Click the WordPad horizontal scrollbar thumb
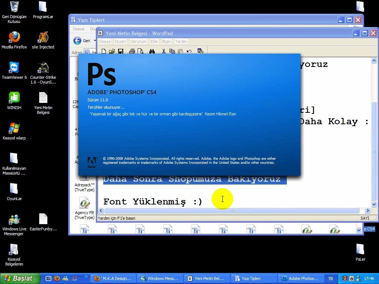This screenshot has height=284, width=379. 232,210
